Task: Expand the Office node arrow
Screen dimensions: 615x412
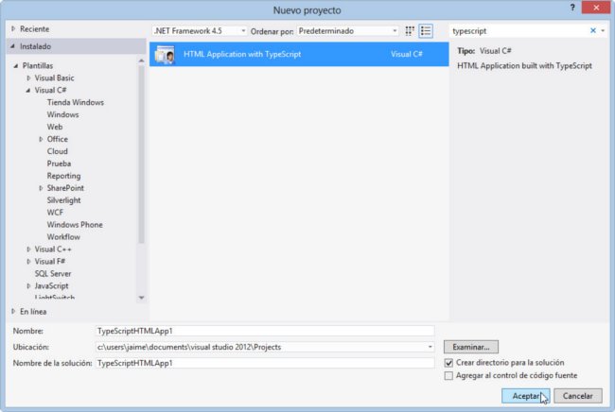Action: coord(41,139)
